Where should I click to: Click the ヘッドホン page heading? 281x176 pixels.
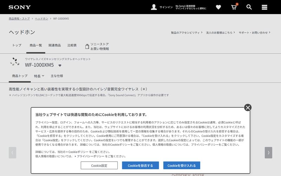[22, 32]
